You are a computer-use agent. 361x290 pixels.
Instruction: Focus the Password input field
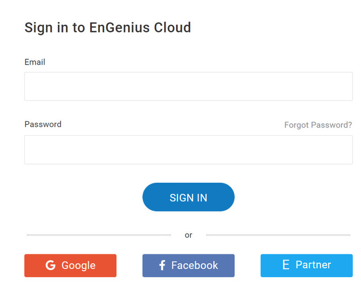(x=188, y=150)
